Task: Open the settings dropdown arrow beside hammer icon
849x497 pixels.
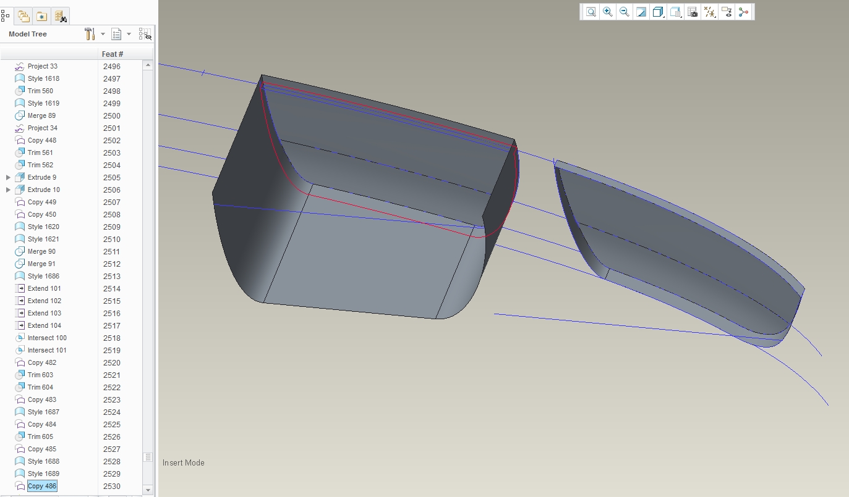Action: click(103, 34)
